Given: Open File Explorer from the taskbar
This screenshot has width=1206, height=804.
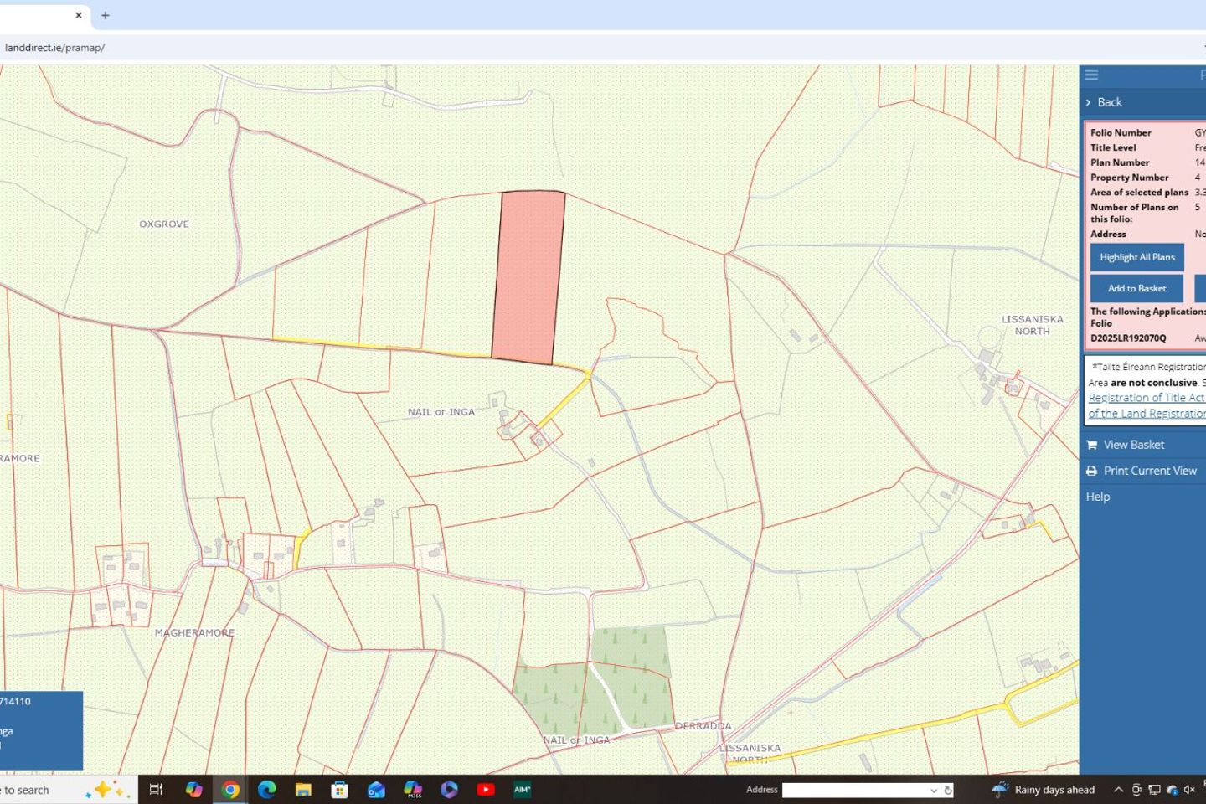Looking at the screenshot, I should (302, 789).
